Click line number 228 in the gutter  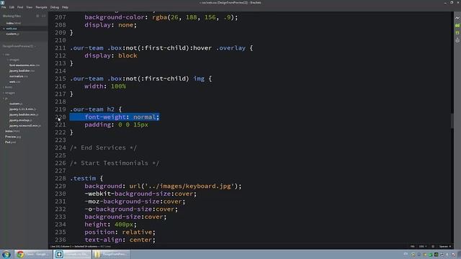(x=61, y=178)
